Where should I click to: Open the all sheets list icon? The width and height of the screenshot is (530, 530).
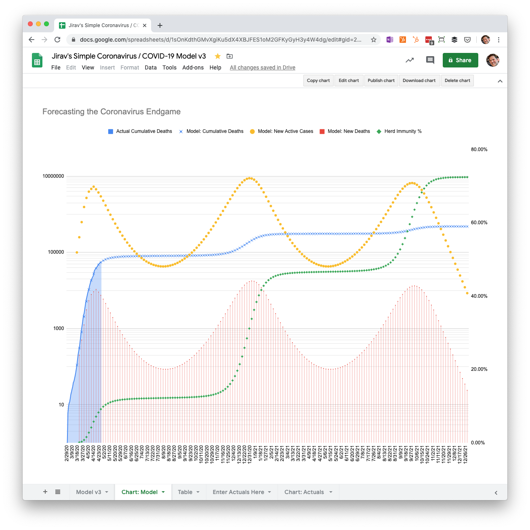coord(58,492)
